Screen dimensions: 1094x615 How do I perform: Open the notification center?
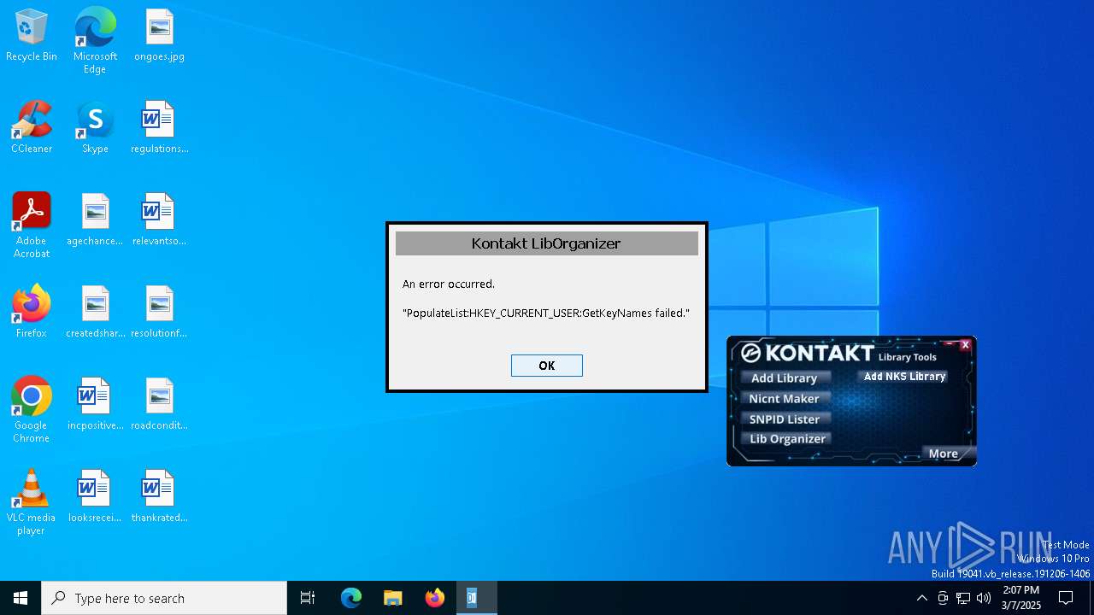(1066, 598)
